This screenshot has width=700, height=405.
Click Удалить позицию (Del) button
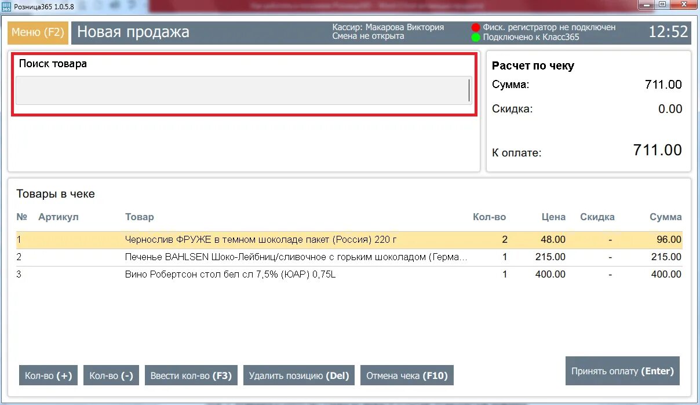point(299,375)
